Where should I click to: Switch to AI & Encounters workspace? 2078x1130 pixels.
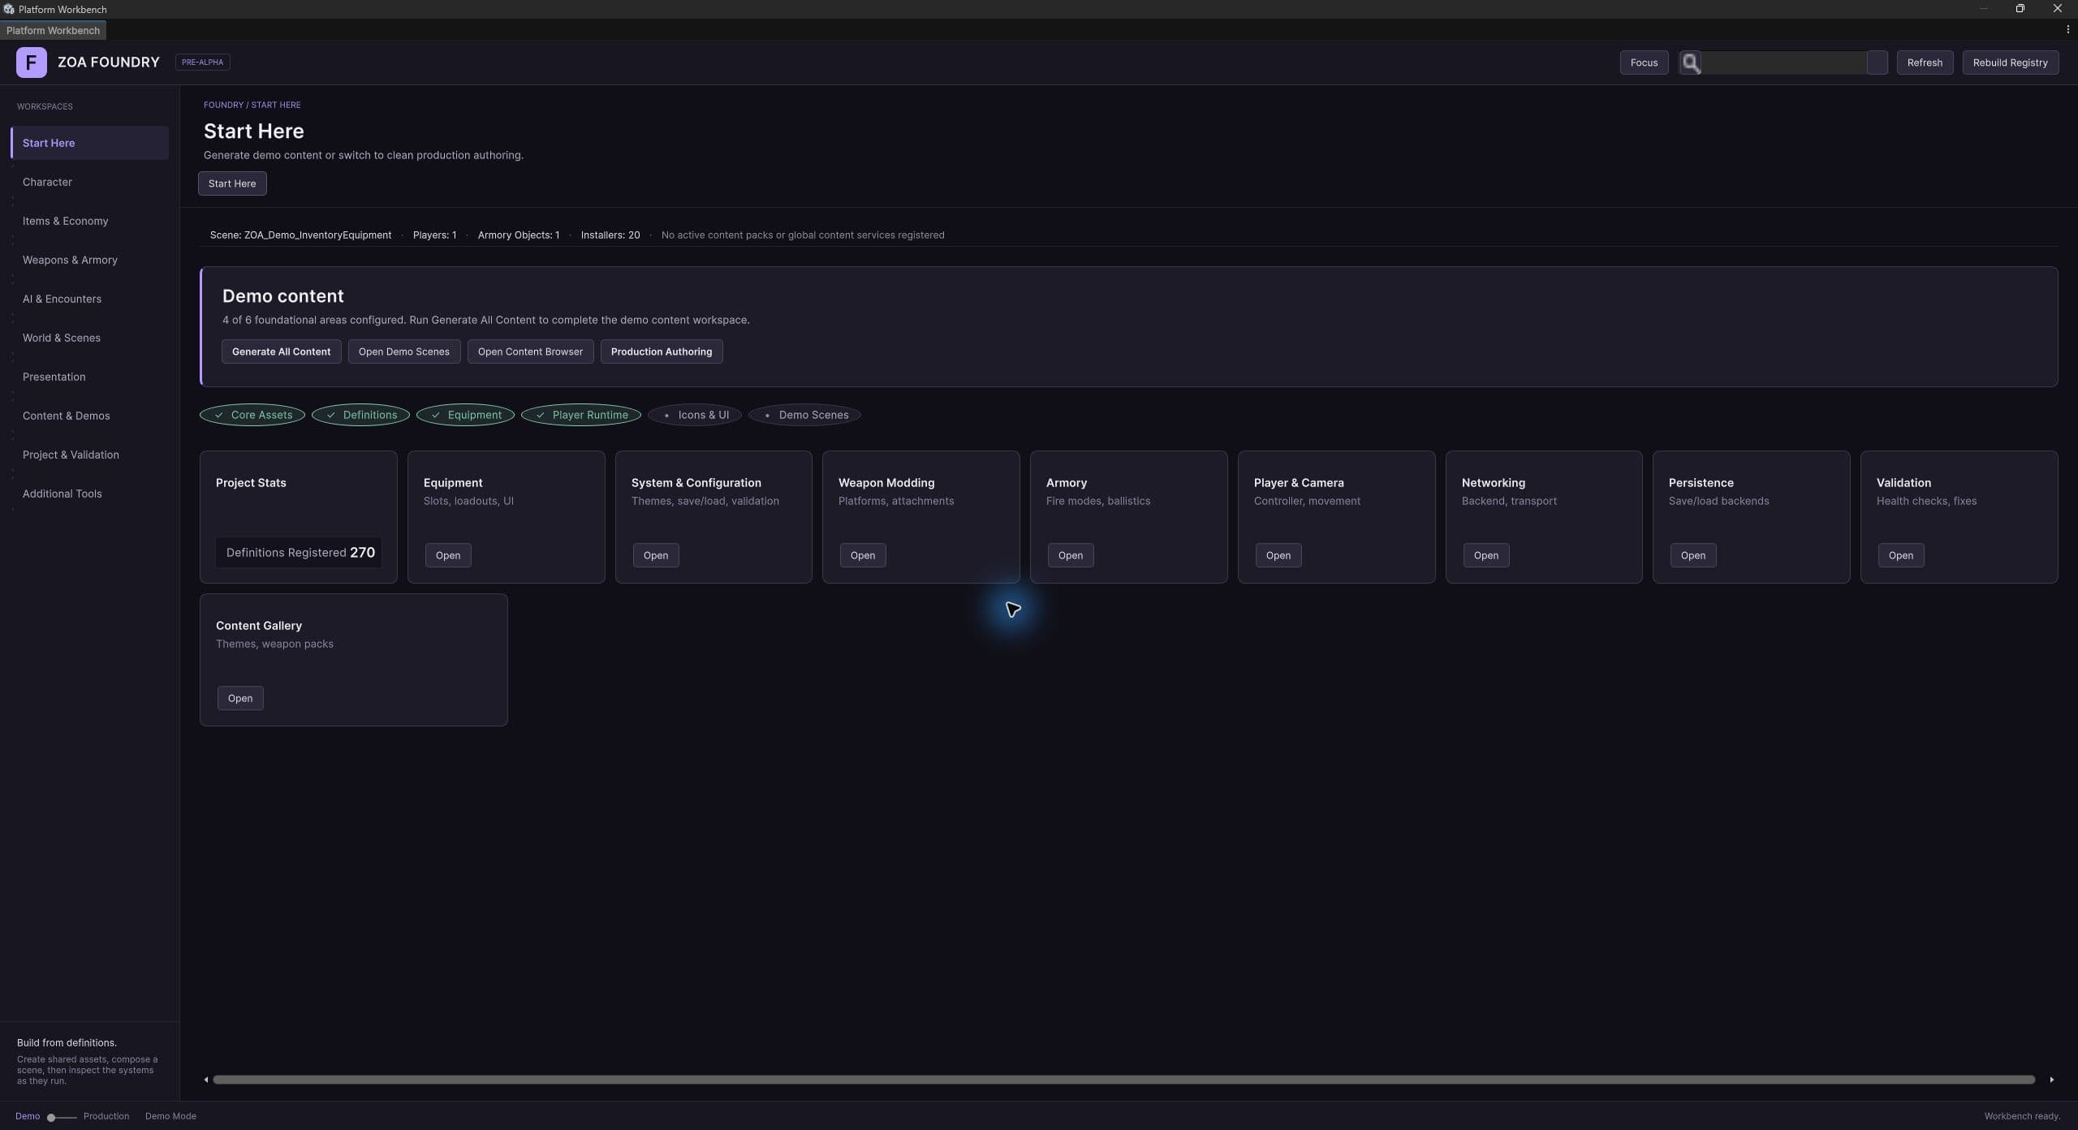click(x=89, y=299)
